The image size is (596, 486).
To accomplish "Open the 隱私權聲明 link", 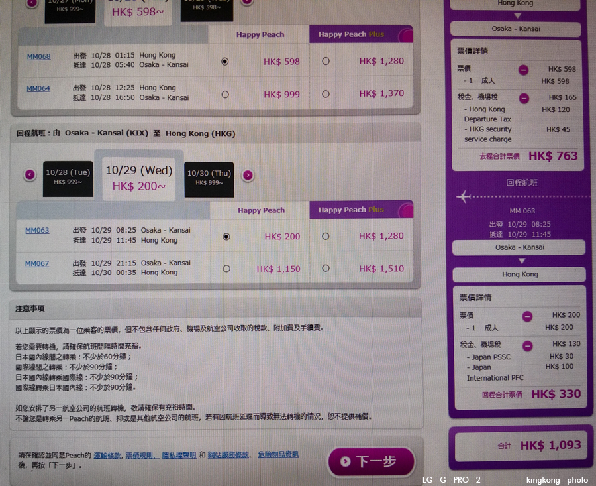I will [x=179, y=456].
